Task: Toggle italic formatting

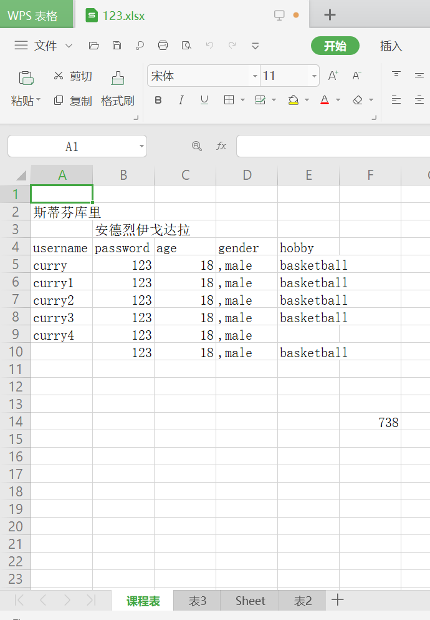Action: (x=181, y=100)
